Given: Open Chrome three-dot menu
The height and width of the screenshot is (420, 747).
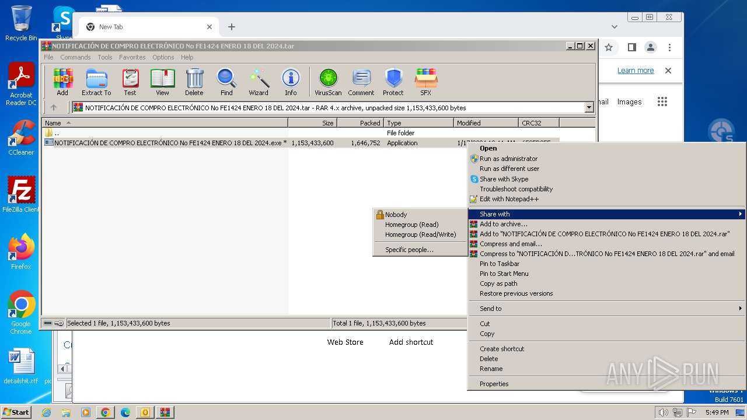Looking at the screenshot, I should 670,47.
